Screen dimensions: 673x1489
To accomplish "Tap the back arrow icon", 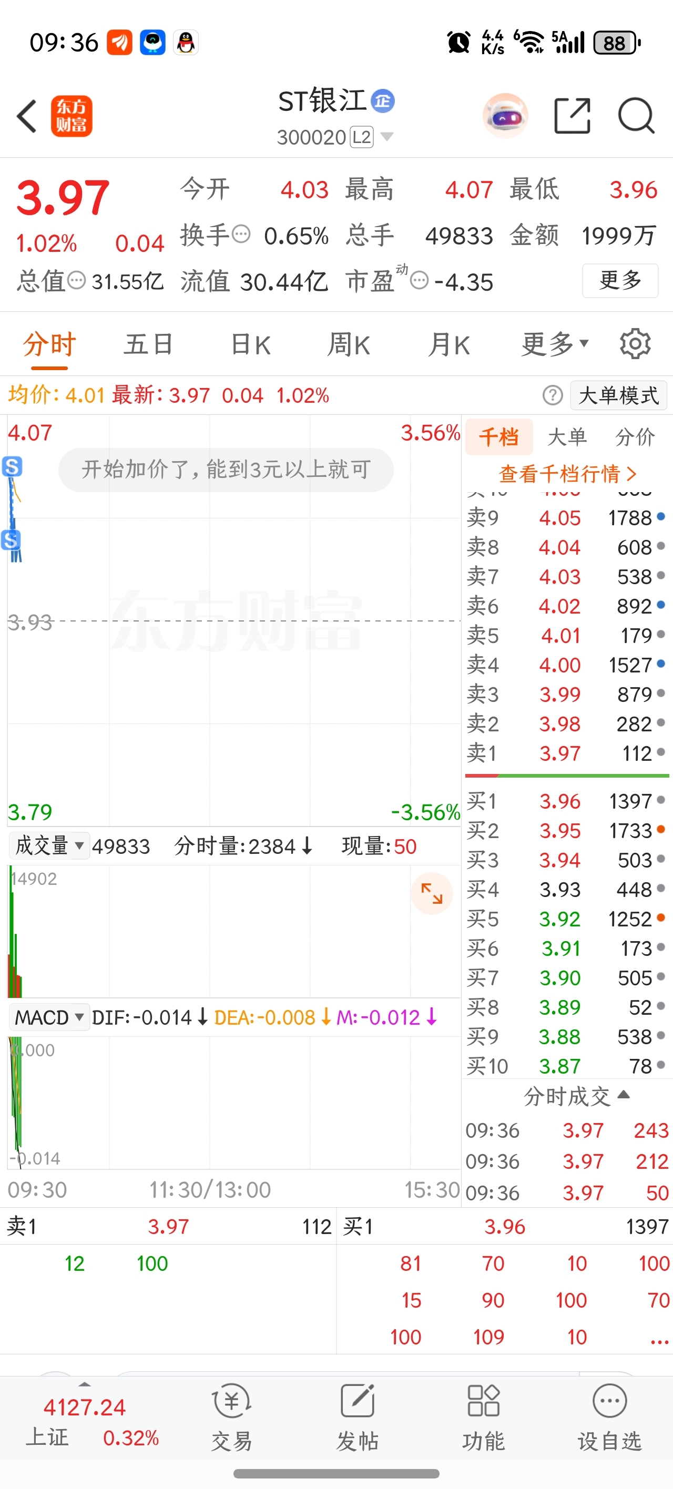I will 27,116.
